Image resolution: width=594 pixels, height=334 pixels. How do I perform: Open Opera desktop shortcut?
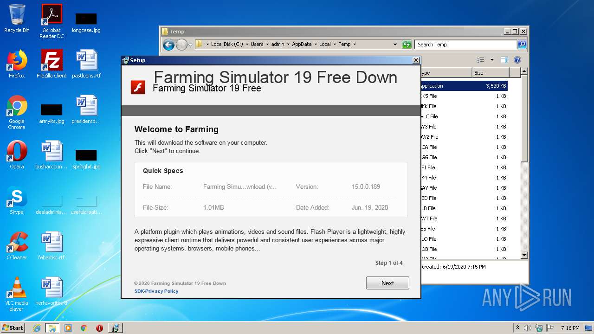pos(17,154)
